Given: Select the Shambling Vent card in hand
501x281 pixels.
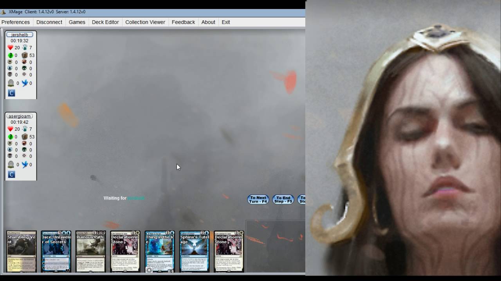Looking at the screenshot, I should pyautogui.click(x=22, y=251).
